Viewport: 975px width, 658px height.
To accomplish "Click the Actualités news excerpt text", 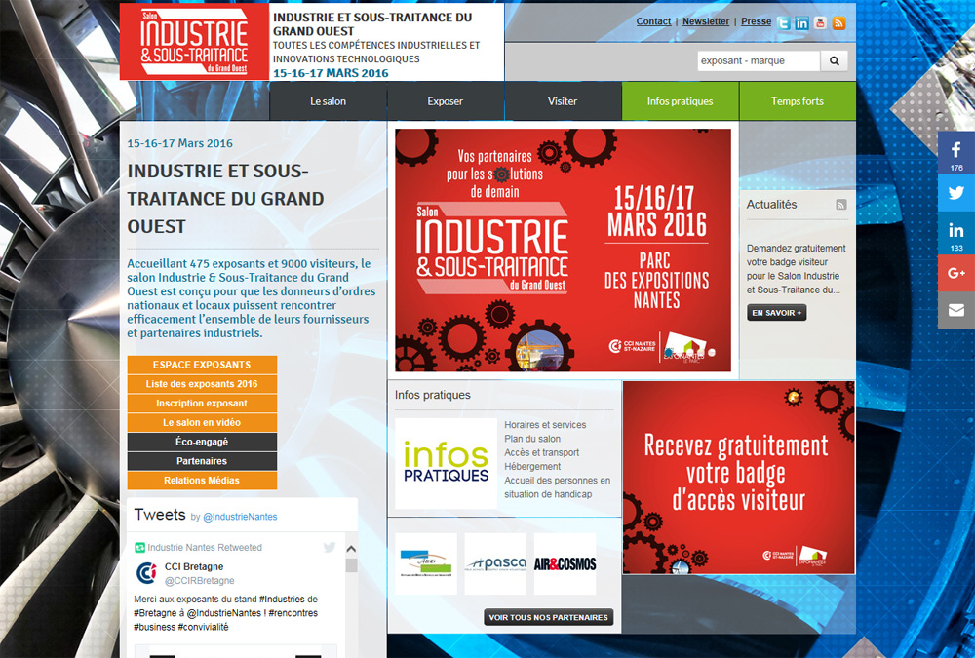I will [796, 269].
